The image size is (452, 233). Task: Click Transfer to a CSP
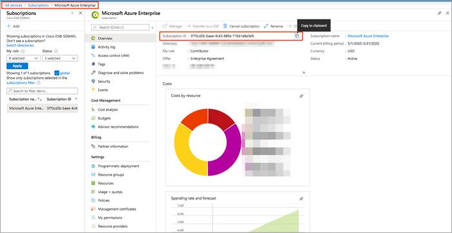202,26
